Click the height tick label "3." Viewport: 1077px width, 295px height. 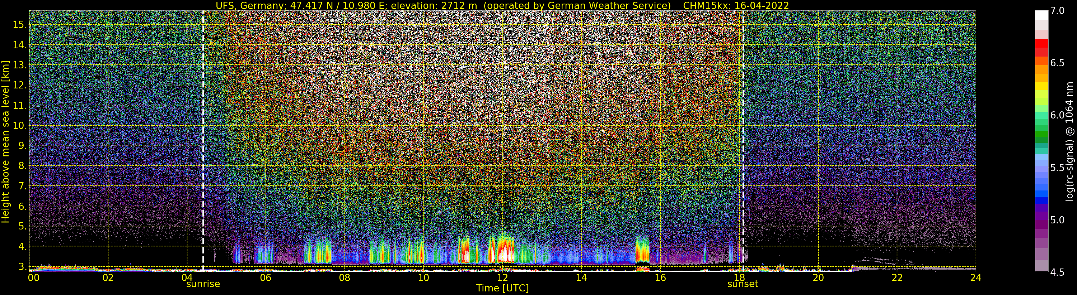click(23, 266)
